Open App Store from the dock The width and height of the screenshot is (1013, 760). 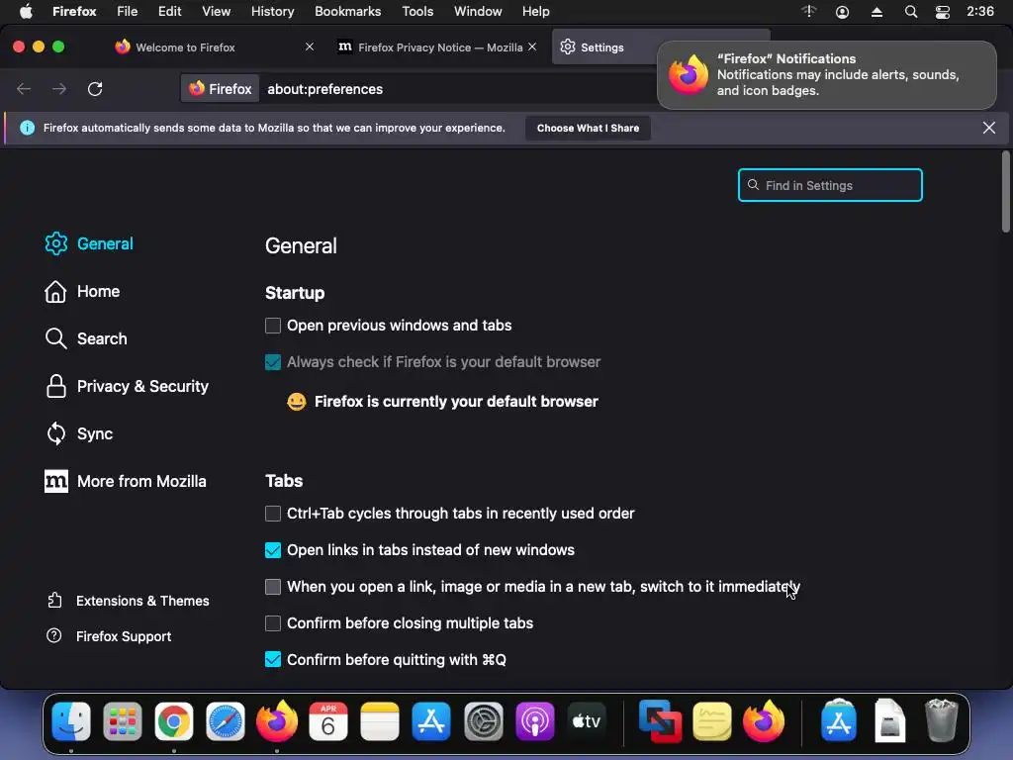coord(431,721)
